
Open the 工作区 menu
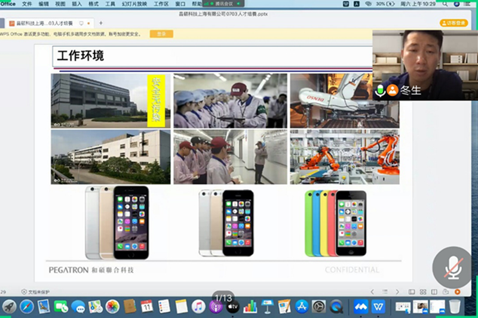coord(161,4)
